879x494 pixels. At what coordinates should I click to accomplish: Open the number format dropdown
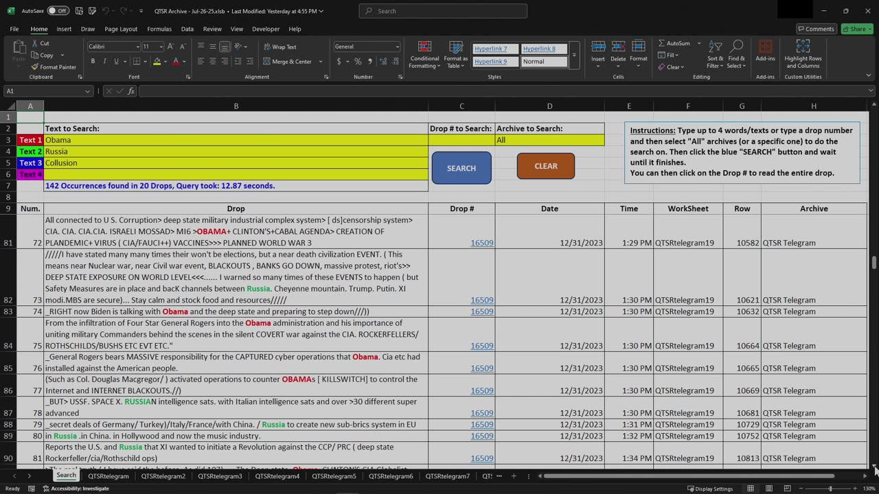point(397,47)
